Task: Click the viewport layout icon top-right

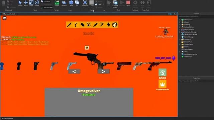Action: (175, 14)
